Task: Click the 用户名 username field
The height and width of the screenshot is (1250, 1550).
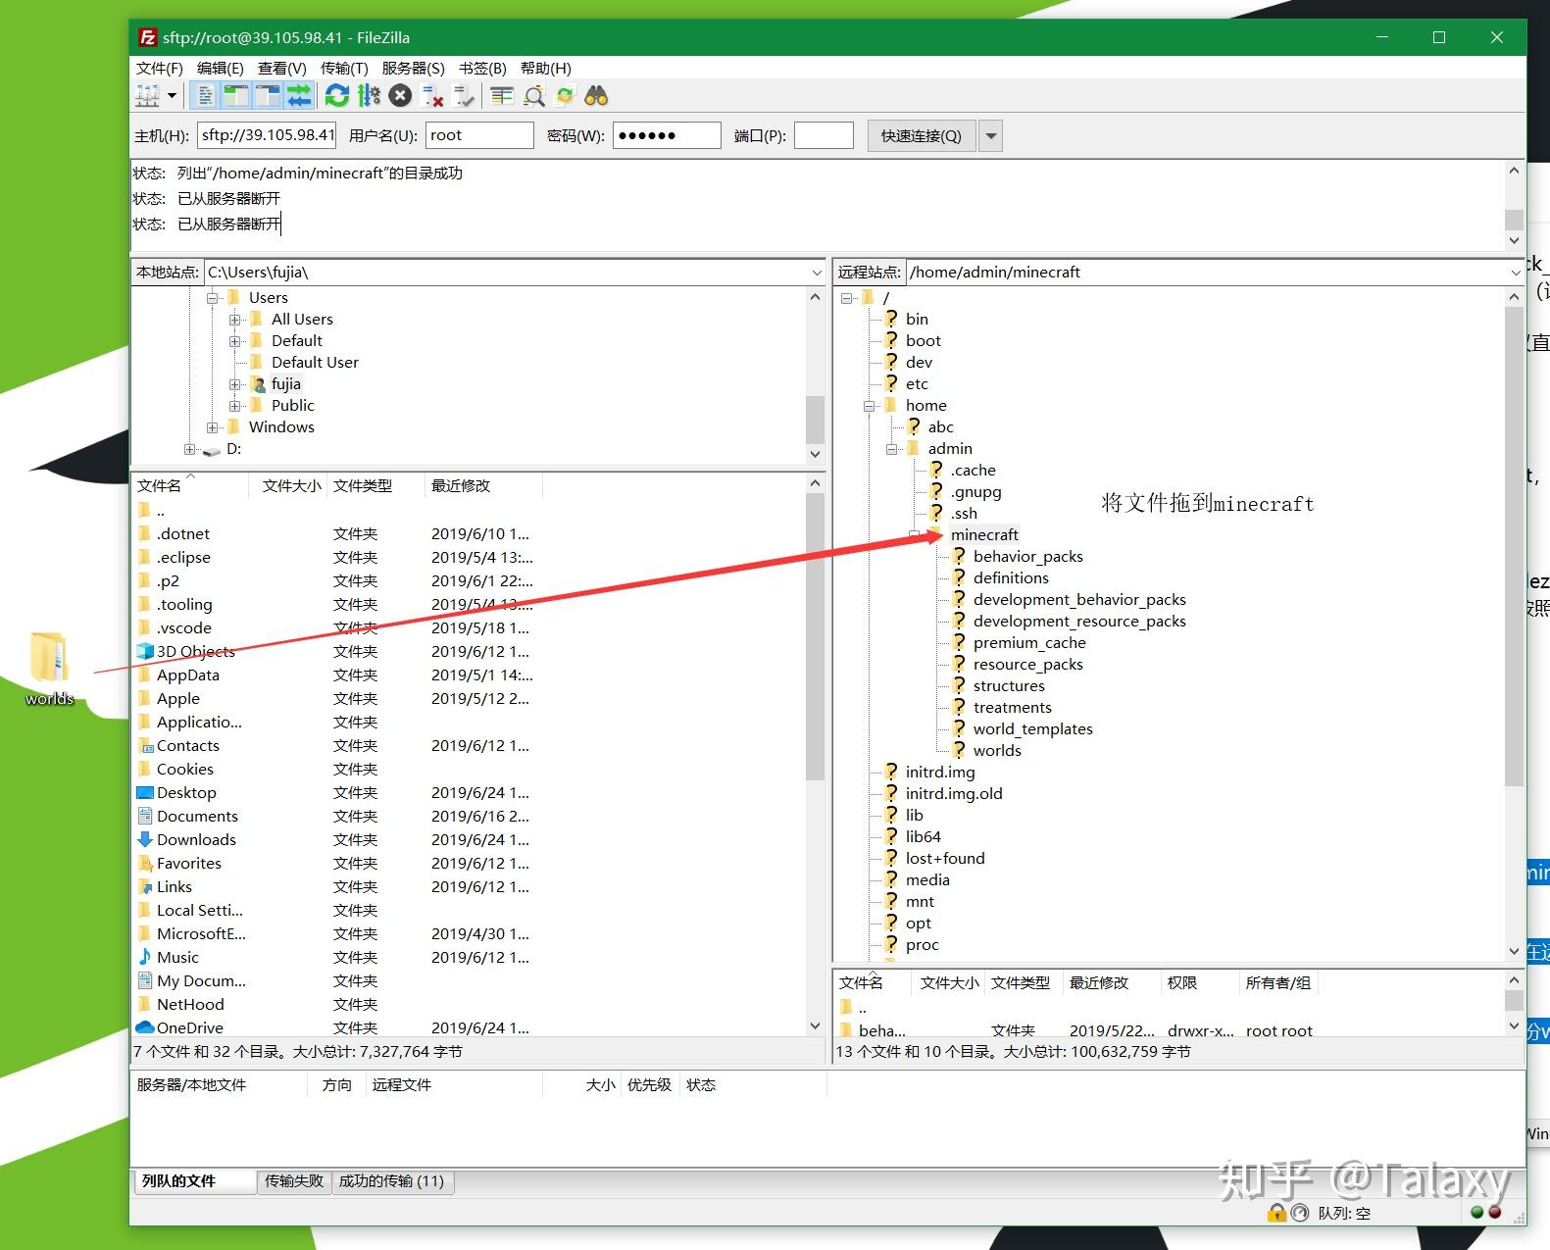Action: click(479, 135)
